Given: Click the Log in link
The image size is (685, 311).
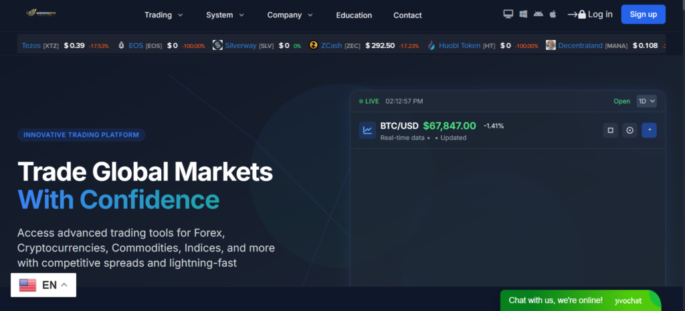Looking at the screenshot, I should click(x=600, y=15).
